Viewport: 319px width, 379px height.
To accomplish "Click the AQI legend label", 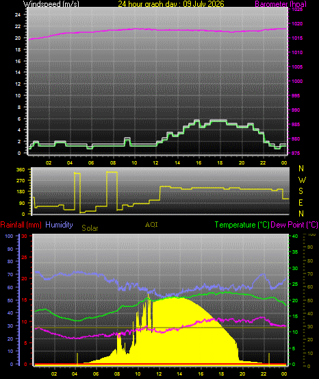I will [151, 225].
